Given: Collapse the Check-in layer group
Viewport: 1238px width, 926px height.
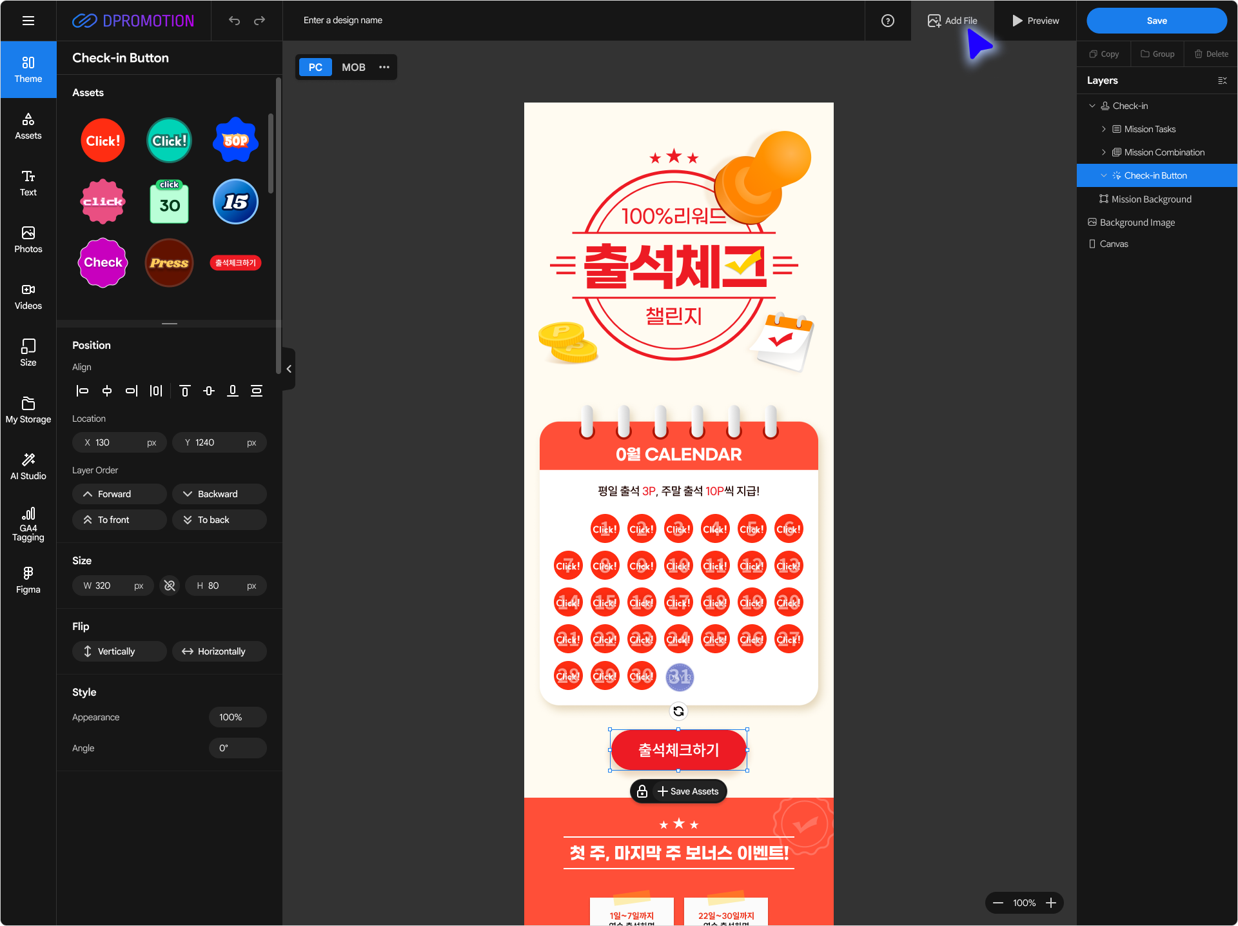Looking at the screenshot, I should coord(1092,106).
